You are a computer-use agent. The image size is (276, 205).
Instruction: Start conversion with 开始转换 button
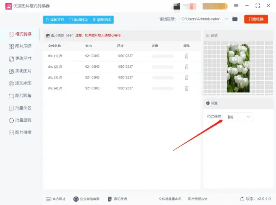(x=256, y=19)
